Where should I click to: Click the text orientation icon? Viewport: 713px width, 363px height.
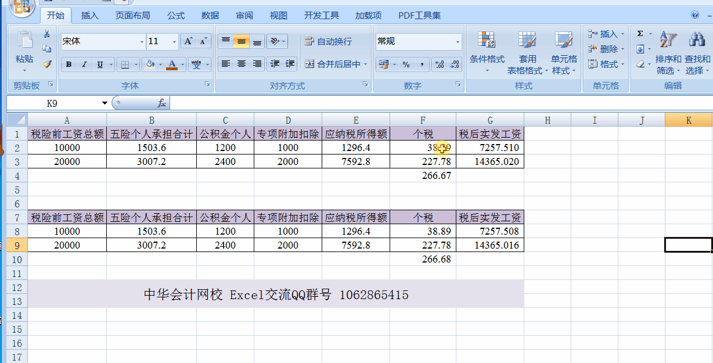(x=275, y=41)
